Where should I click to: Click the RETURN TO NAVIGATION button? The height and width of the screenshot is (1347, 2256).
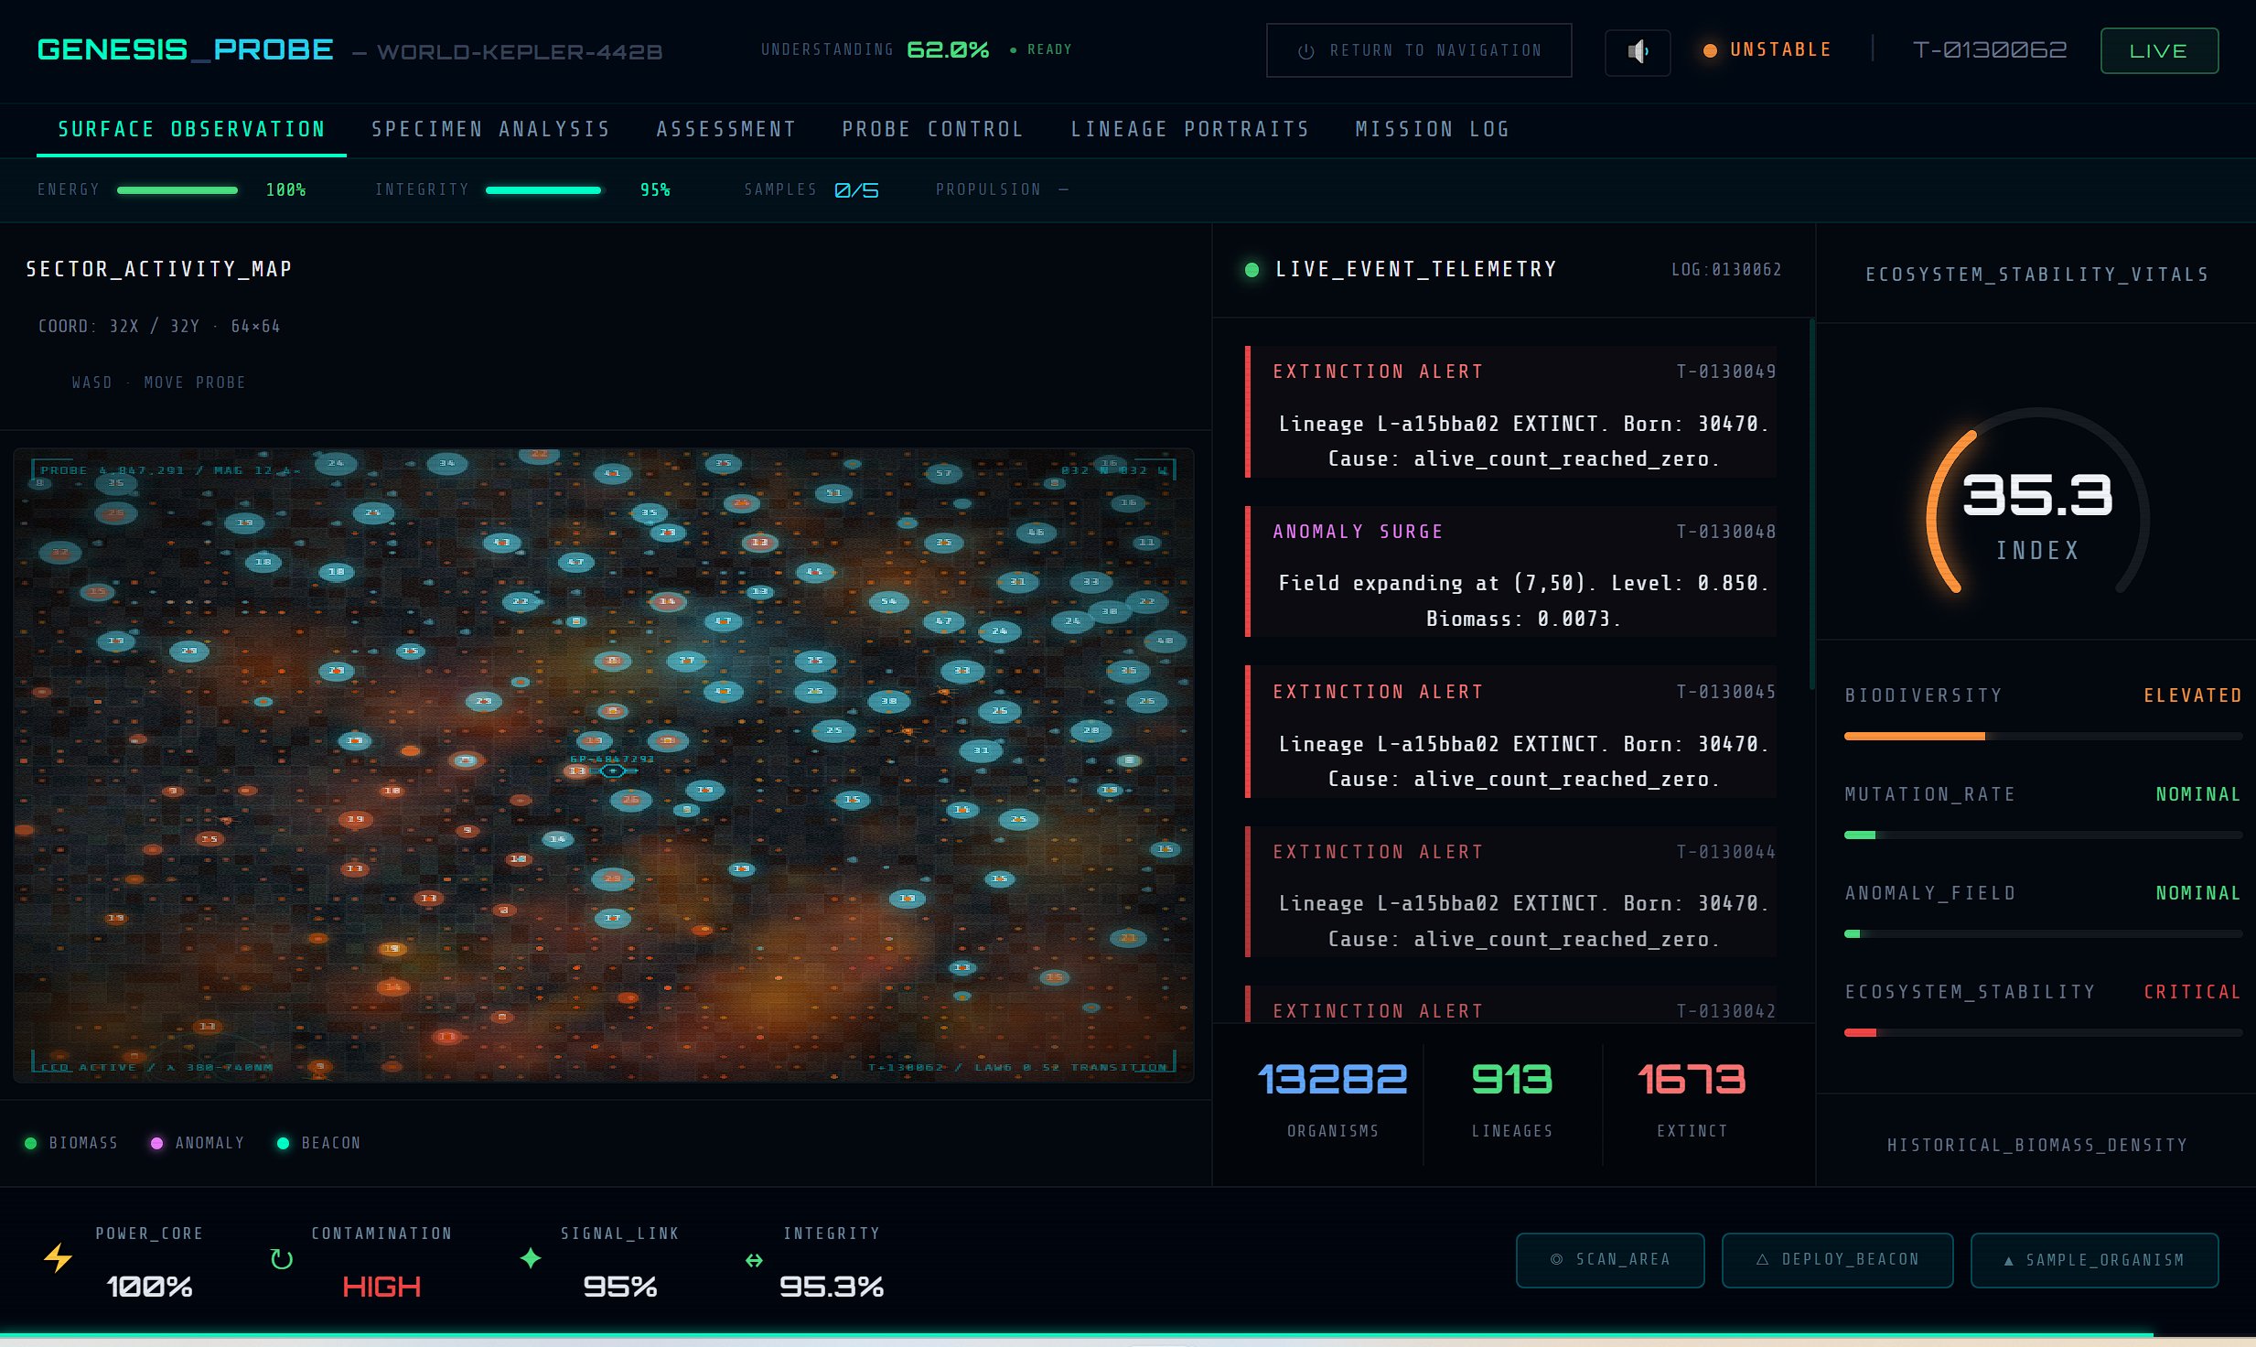pyautogui.click(x=1419, y=50)
